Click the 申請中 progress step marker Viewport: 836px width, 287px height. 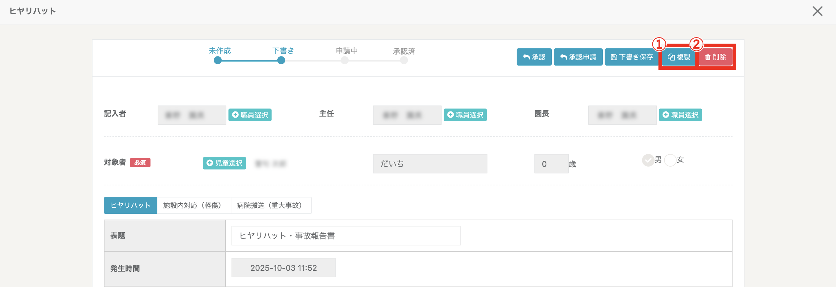point(345,61)
